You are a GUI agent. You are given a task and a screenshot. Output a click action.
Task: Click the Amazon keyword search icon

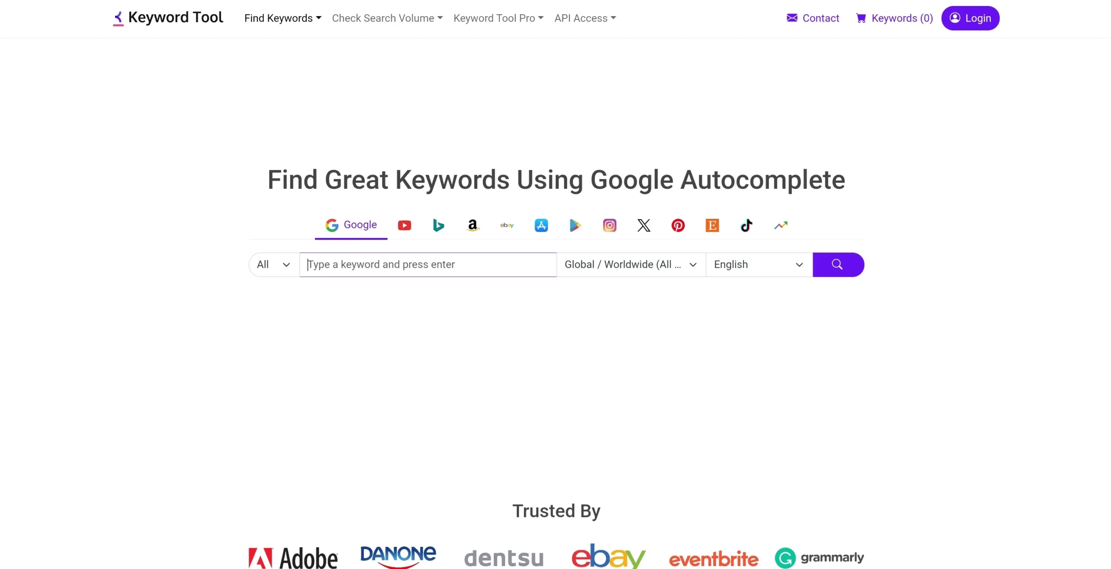(x=472, y=225)
